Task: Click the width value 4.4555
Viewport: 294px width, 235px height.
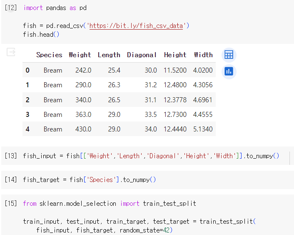Action: tap(203, 114)
